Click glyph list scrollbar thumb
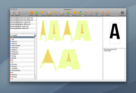Image resolution: width=136 pixels, height=93 pixels. click(x=35, y=36)
